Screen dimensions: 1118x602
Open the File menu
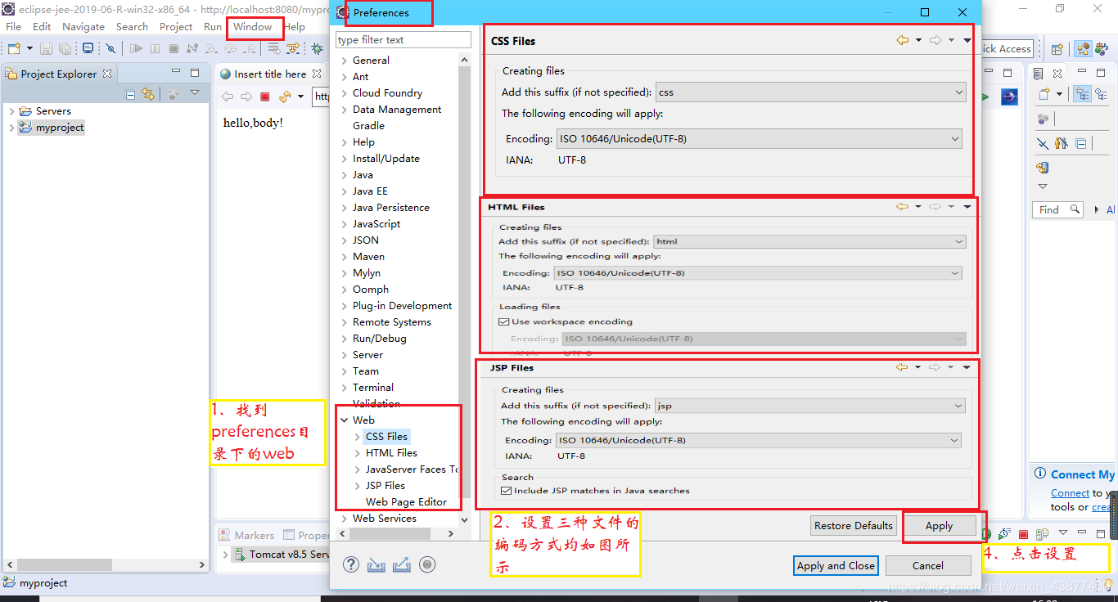14,27
